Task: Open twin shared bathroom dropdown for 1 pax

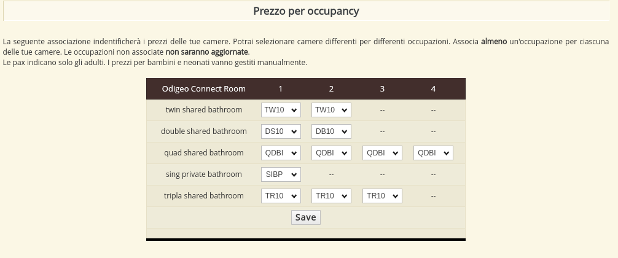Action: pyautogui.click(x=281, y=110)
